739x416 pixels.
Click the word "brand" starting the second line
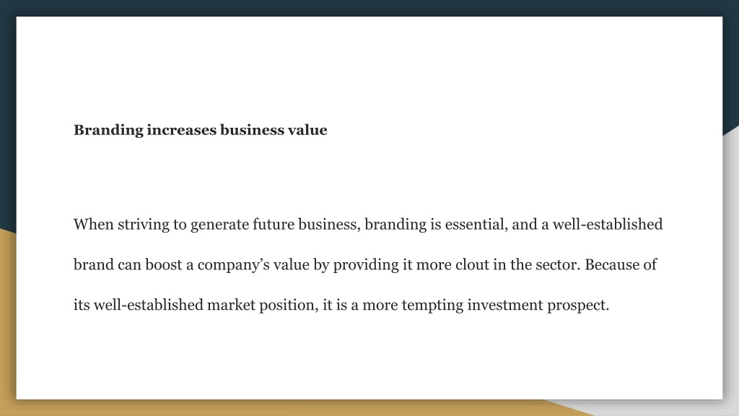point(94,264)
